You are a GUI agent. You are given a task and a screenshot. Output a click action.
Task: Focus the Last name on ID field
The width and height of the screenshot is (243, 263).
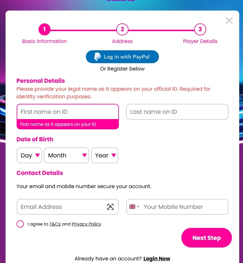(177, 112)
